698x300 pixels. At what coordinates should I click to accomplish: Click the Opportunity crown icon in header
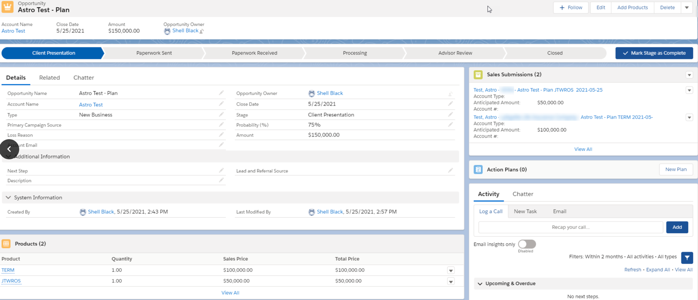click(x=7, y=7)
